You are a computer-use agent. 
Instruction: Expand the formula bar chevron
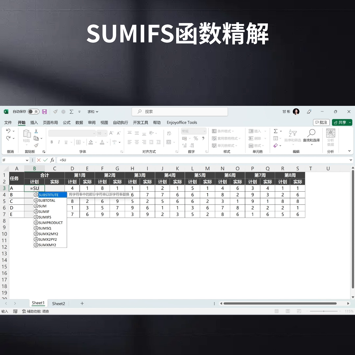tap(351, 160)
